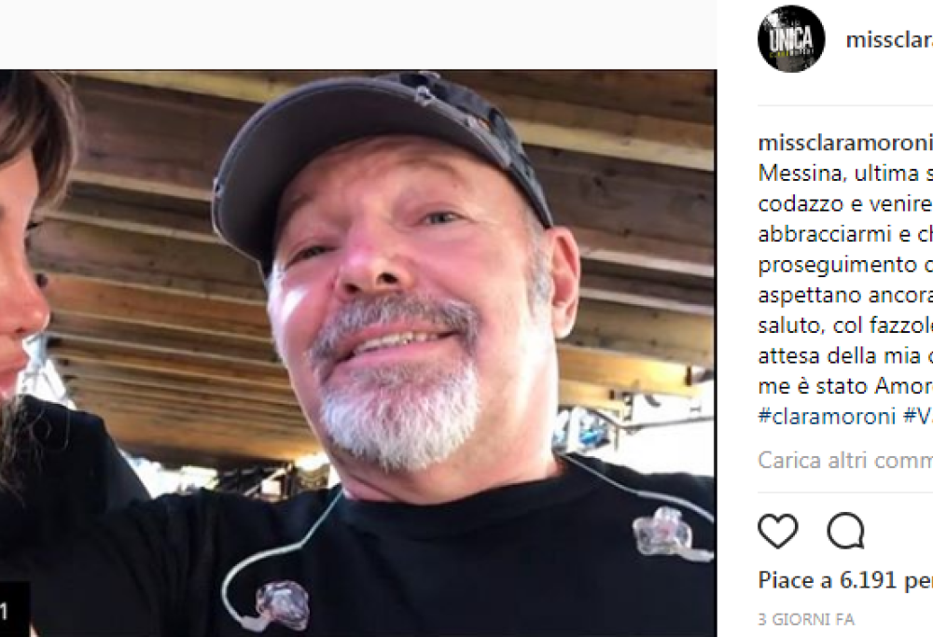Open comments with the speech bubble icon

click(845, 531)
